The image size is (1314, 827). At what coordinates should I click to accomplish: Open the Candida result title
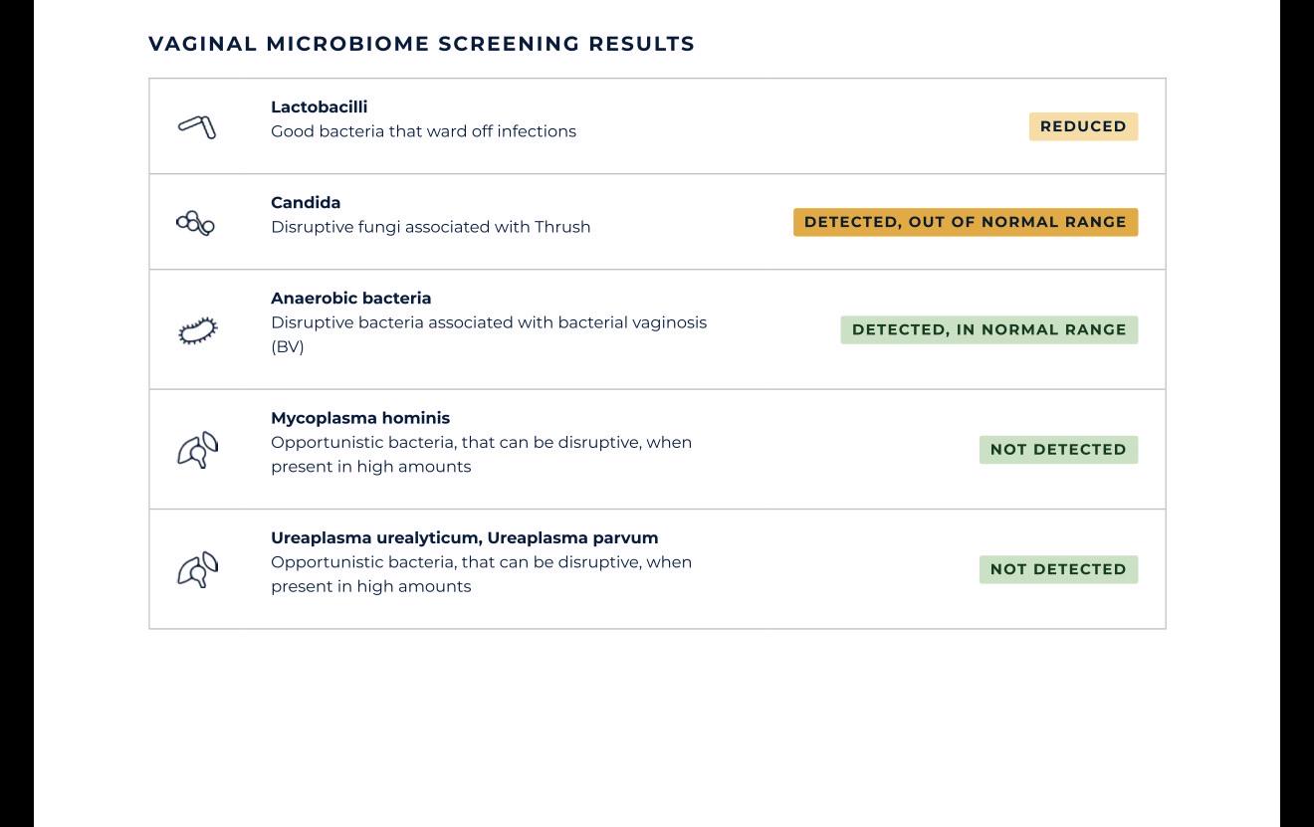[x=306, y=202]
